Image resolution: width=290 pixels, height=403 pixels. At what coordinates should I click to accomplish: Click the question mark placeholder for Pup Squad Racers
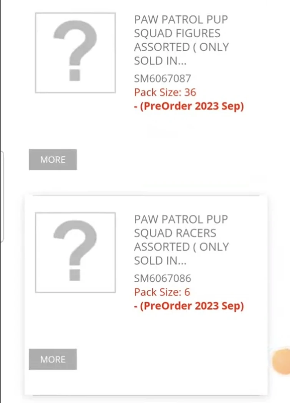coord(75,252)
